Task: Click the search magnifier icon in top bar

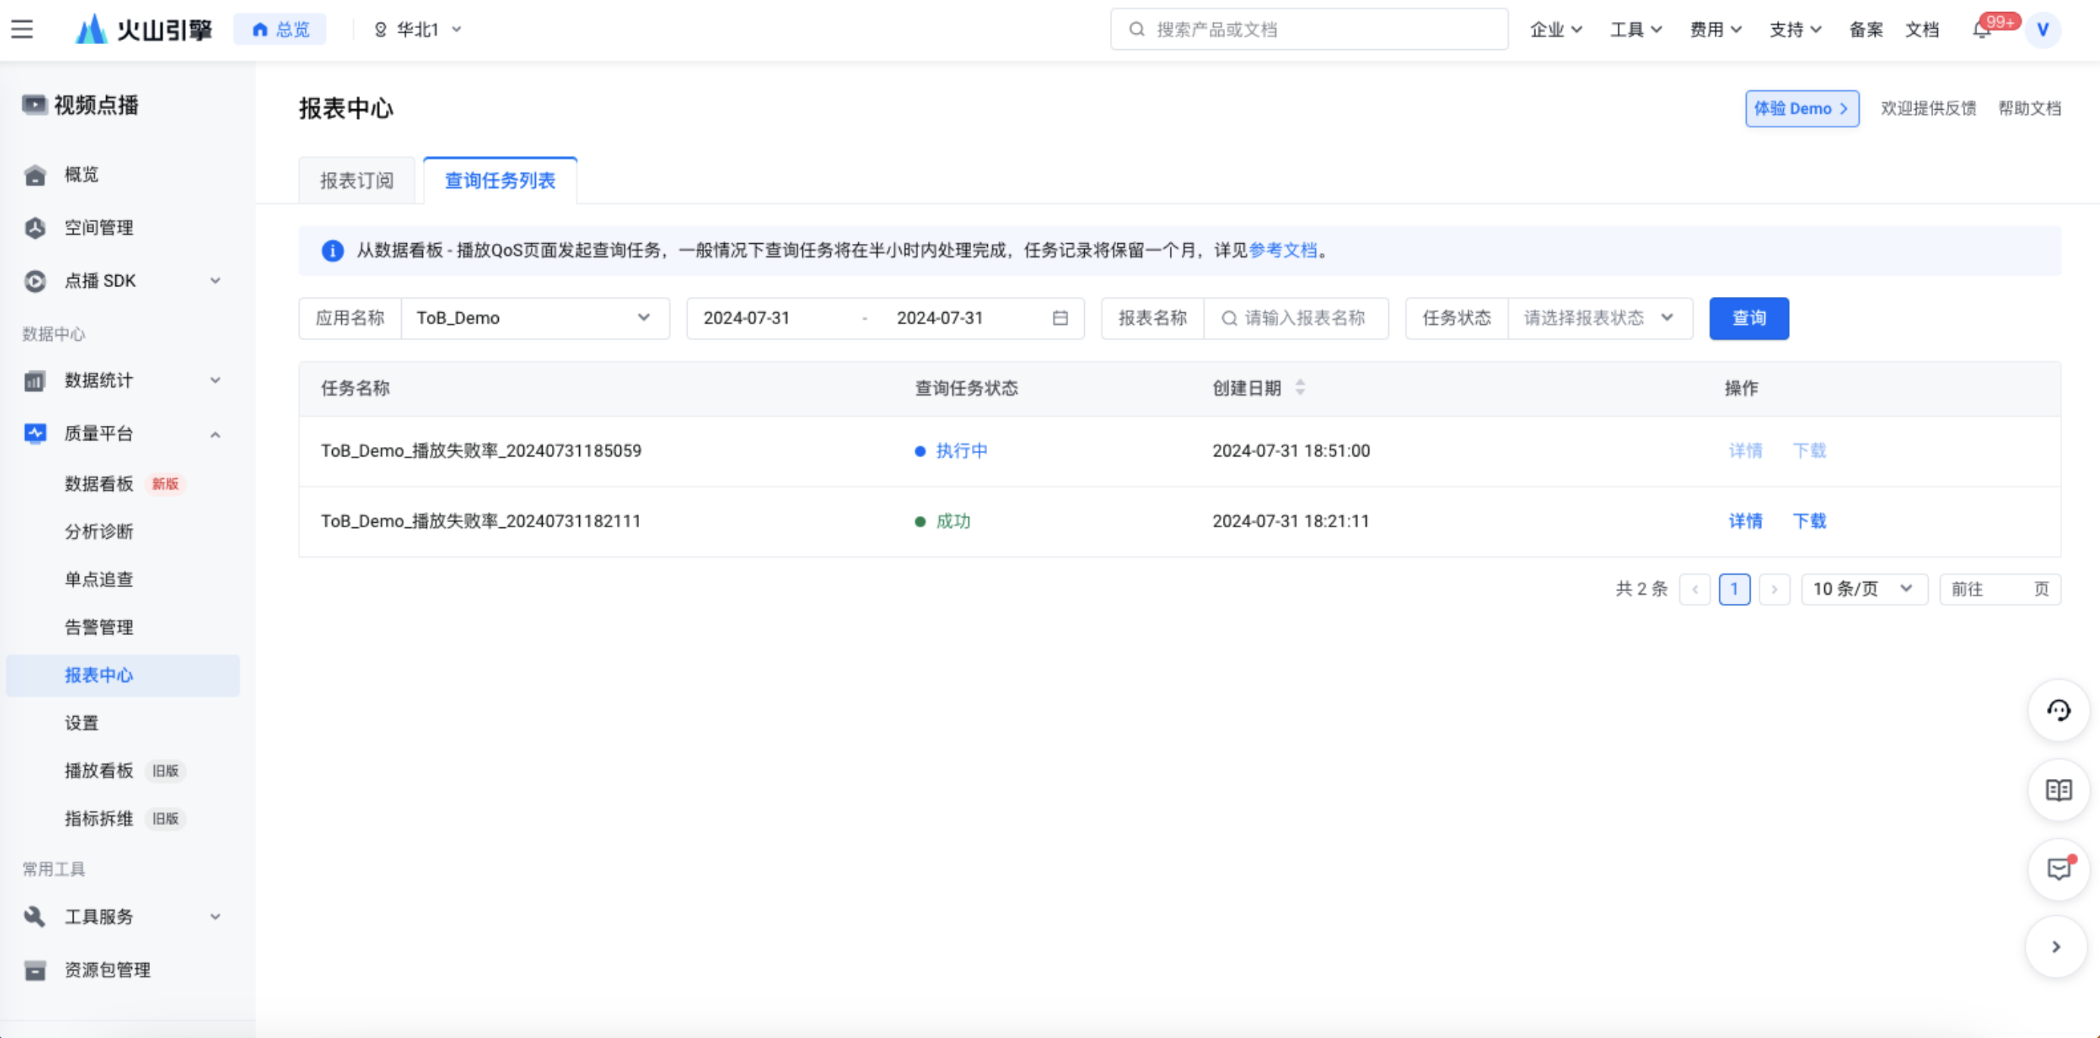Action: [1136, 30]
